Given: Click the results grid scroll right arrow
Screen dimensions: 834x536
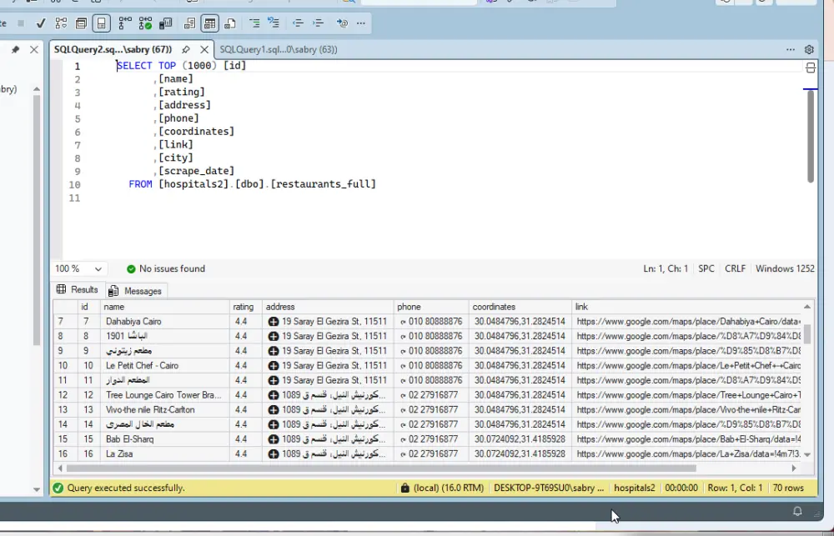Looking at the screenshot, I should [794, 468].
